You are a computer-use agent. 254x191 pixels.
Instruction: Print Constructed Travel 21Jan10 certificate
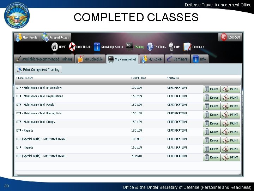coord(230,157)
